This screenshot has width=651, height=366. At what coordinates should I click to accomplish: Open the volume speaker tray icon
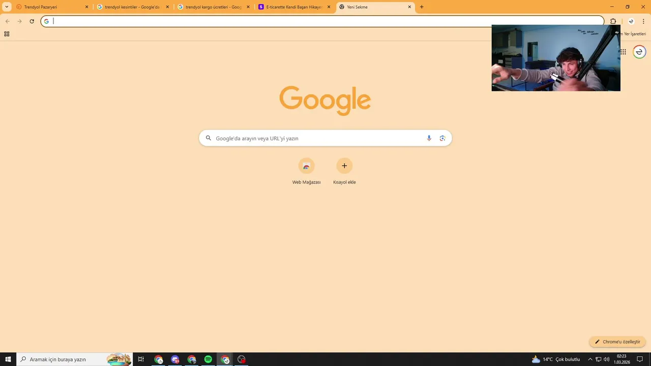[x=607, y=359]
